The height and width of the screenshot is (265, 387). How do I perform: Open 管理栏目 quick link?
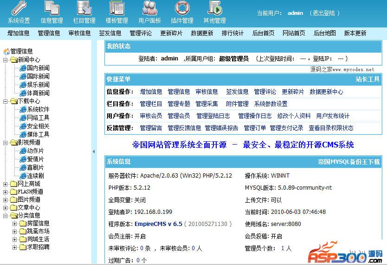tap(151, 104)
